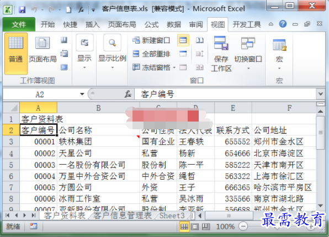Open the 冻结窗格 dropdown
This screenshot has width=329, height=237.
[x=154, y=67]
